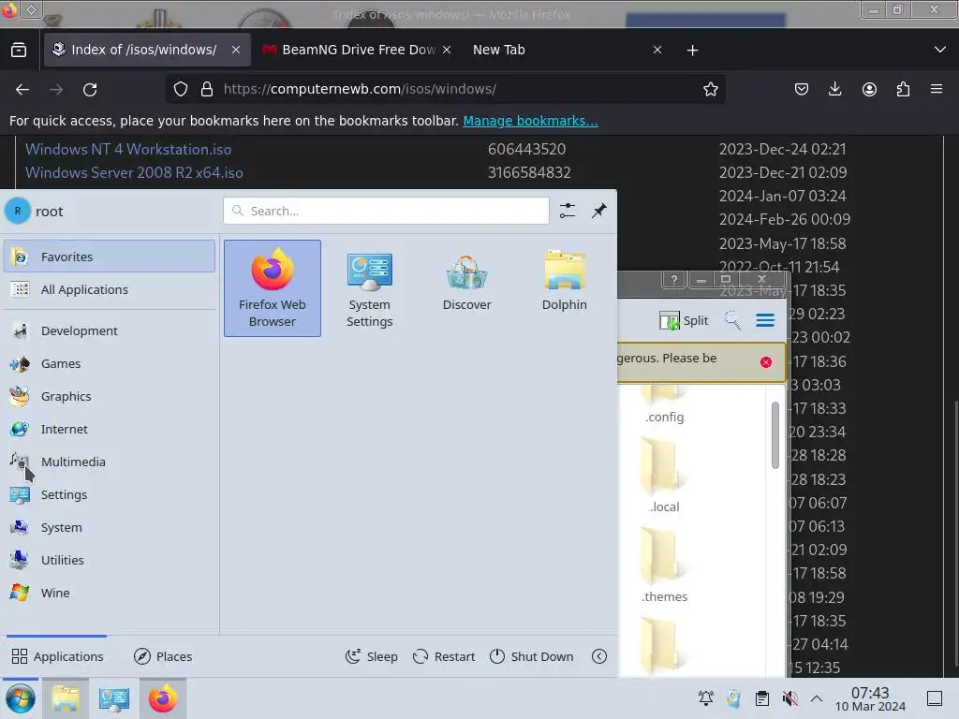
Task: Open Firefox hamburger application menu
Action: click(937, 89)
